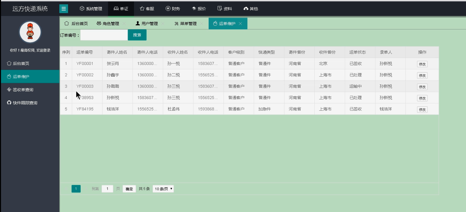Close the 菜单管理 tab

coord(202,24)
